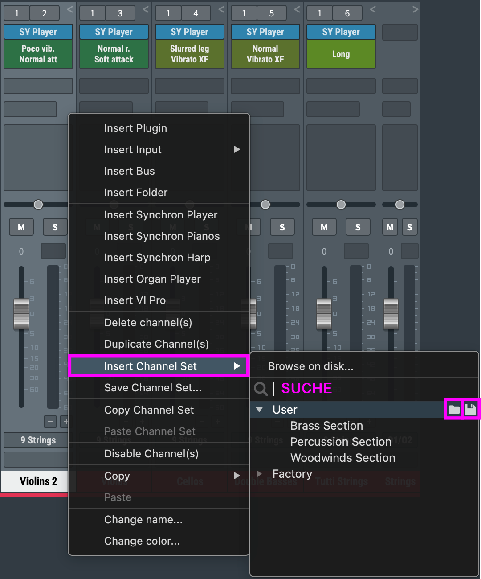This screenshot has height=579, width=481.
Task: Click the volume fader on Long channel
Action: (324, 314)
